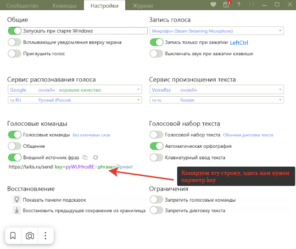This screenshot has width=296, height=249.
Task: Click the download restore icon
Action: point(17,210)
